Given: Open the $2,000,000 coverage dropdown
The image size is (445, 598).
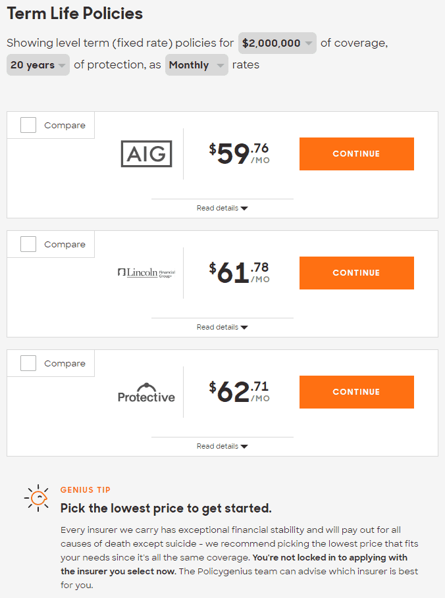Looking at the screenshot, I should click(x=277, y=43).
